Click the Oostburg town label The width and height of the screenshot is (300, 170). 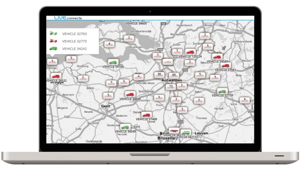tap(82, 66)
